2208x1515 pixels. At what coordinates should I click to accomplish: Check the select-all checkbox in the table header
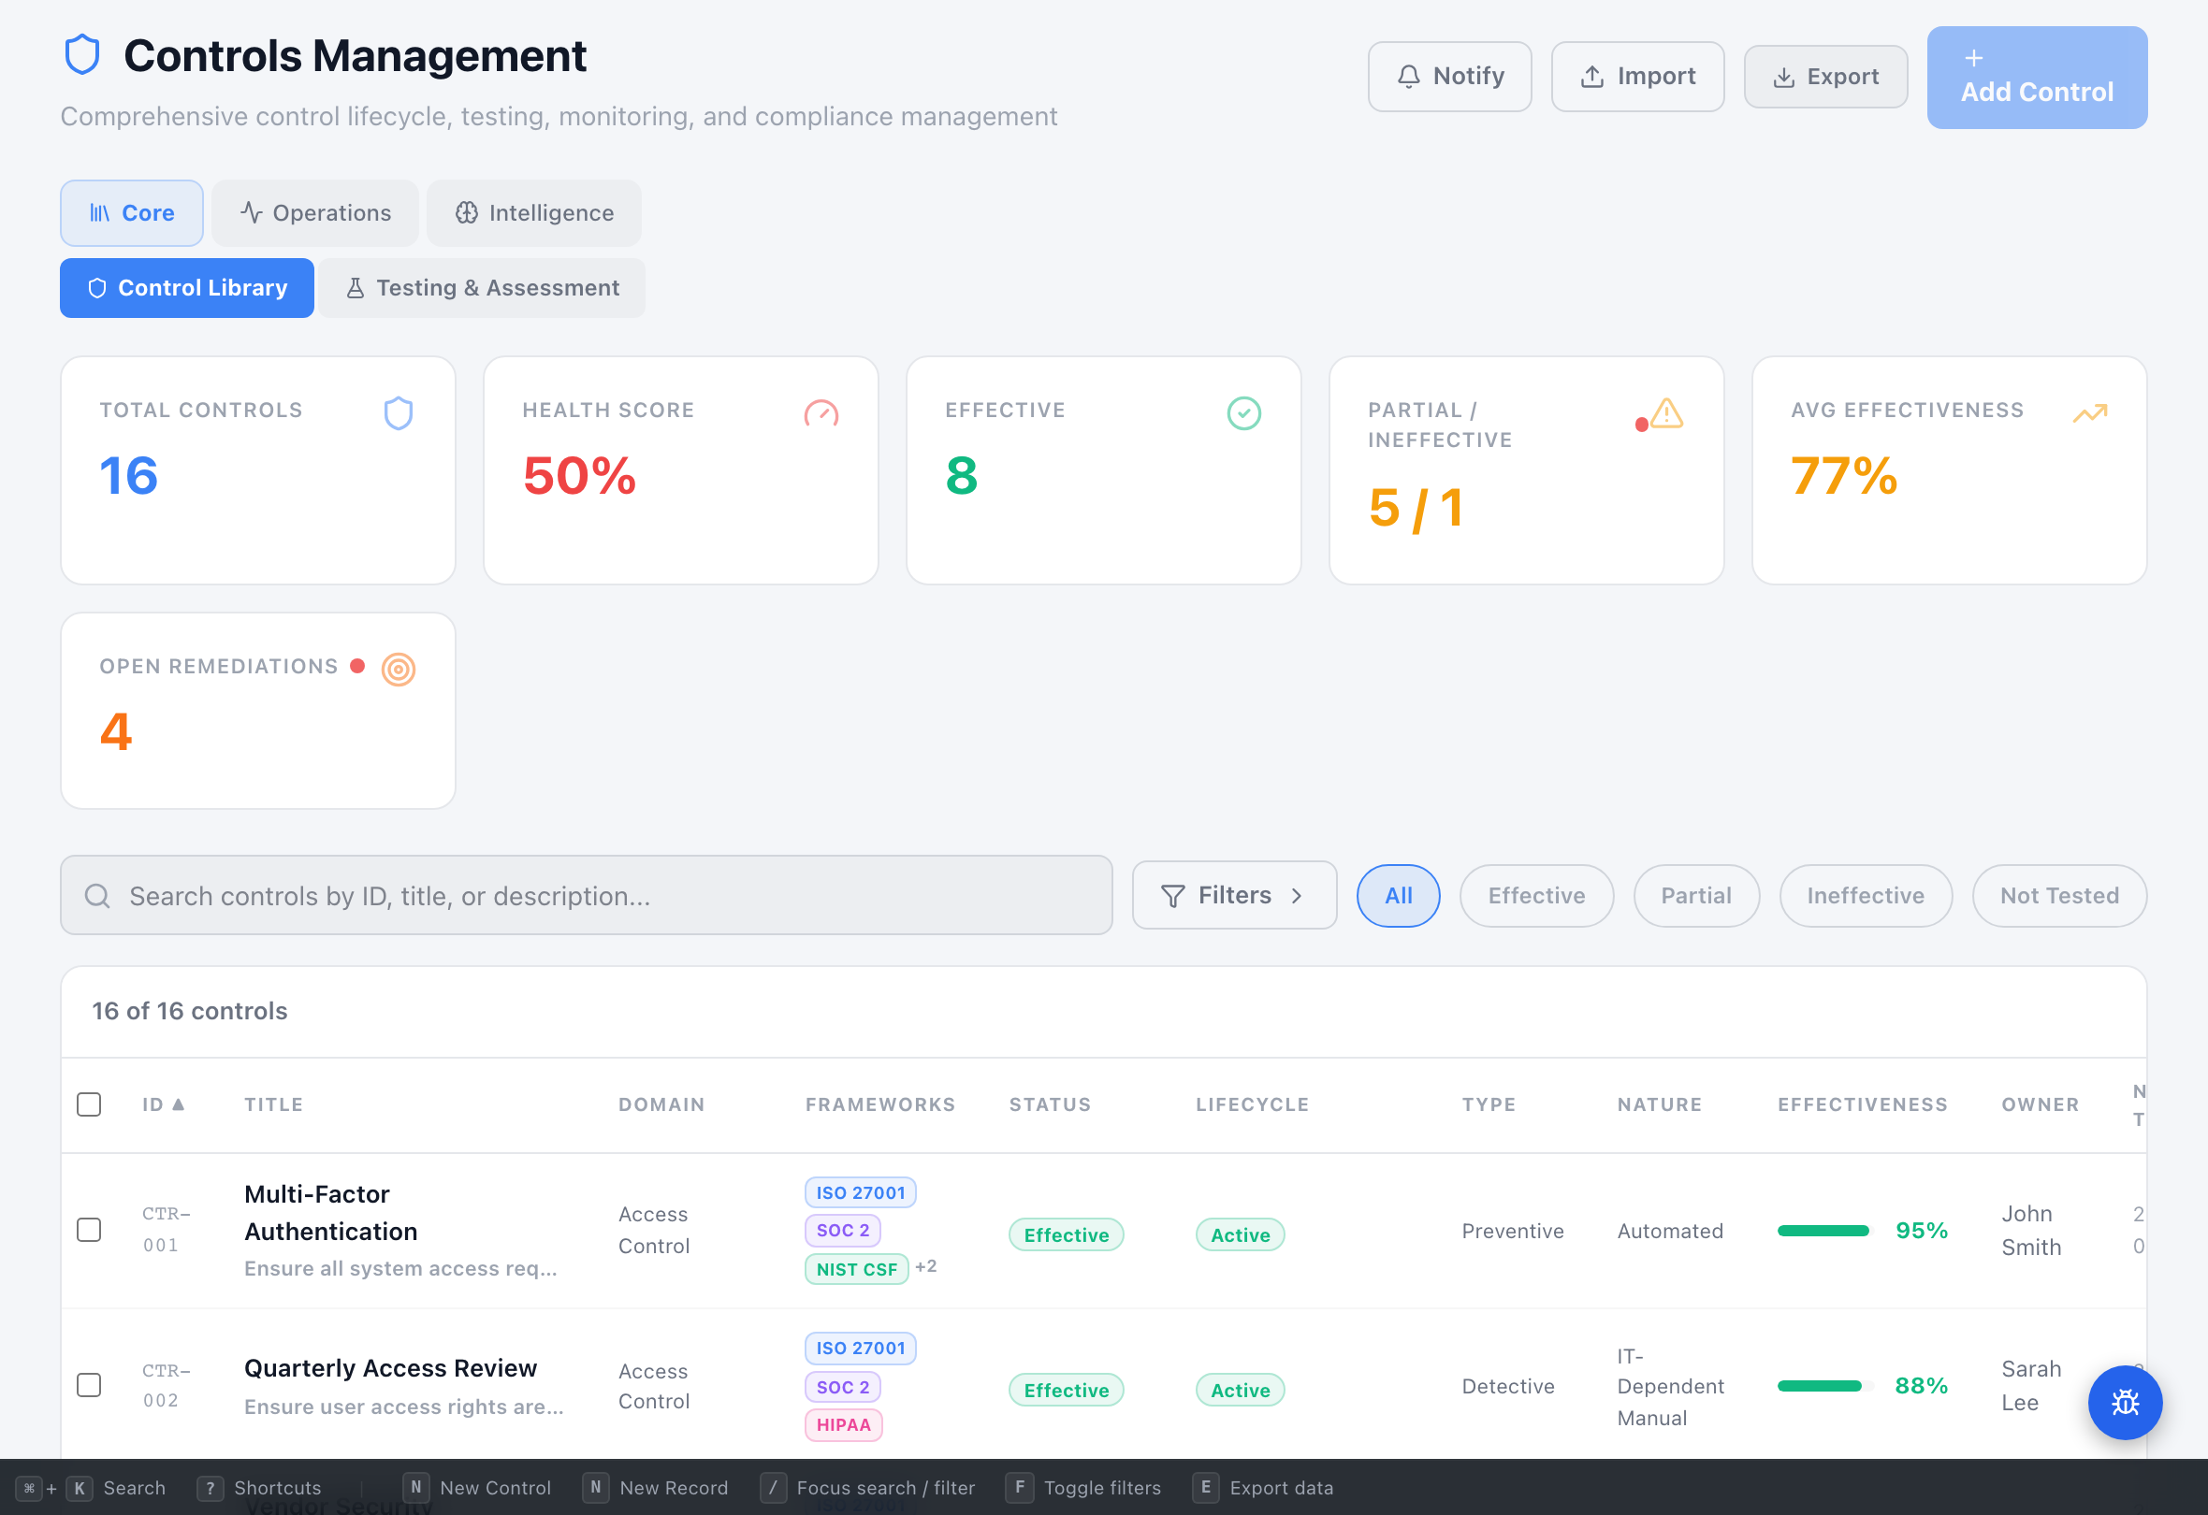tap(89, 1104)
